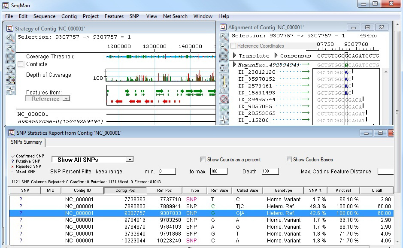Screen dimensions: 403x248
Task: Click the Alignment of Contig window icon
Action: coord(223,27)
